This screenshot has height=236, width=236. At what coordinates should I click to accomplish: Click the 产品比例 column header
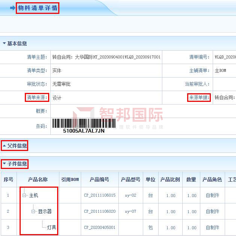pyautogui.click(x=170, y=179)
